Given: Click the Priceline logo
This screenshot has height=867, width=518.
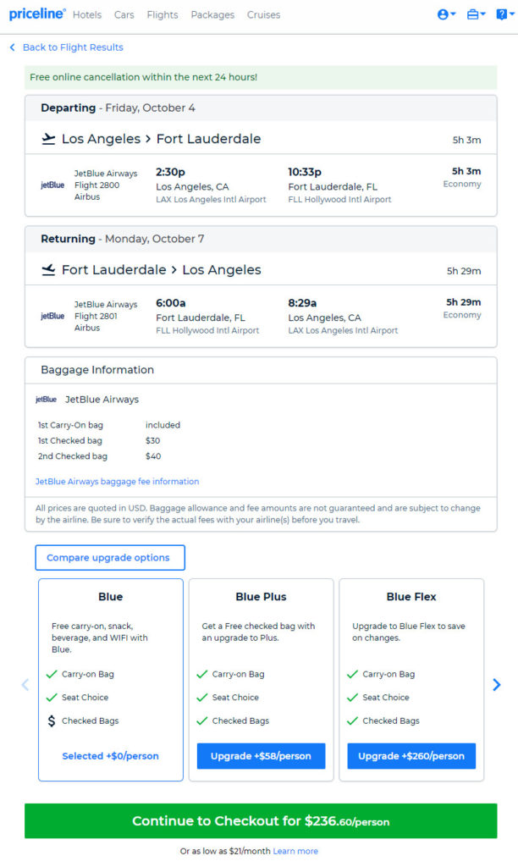Looking at the screenshot, I should [37, 14].
